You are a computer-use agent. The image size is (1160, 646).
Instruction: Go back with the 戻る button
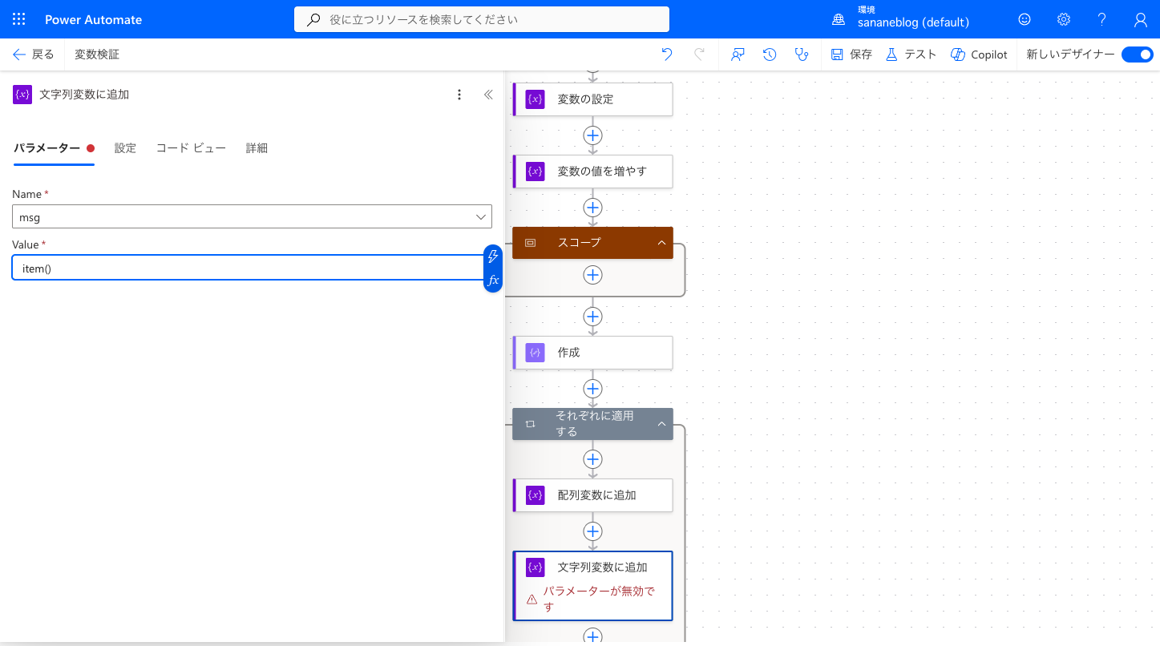click(x=34, y=55)
